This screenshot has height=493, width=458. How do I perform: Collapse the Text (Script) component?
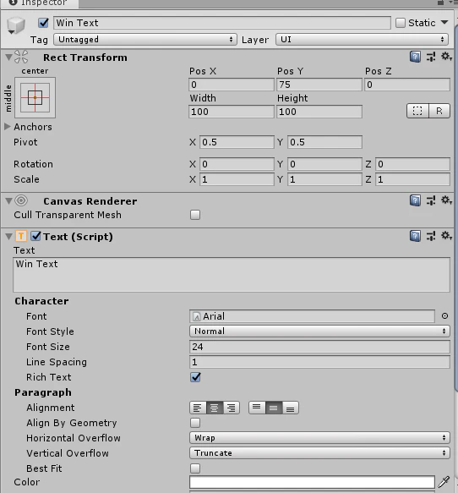8,237
